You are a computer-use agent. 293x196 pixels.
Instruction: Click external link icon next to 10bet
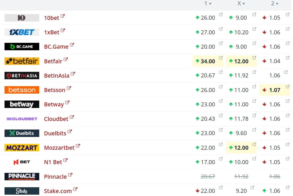(x=63, y=16)
